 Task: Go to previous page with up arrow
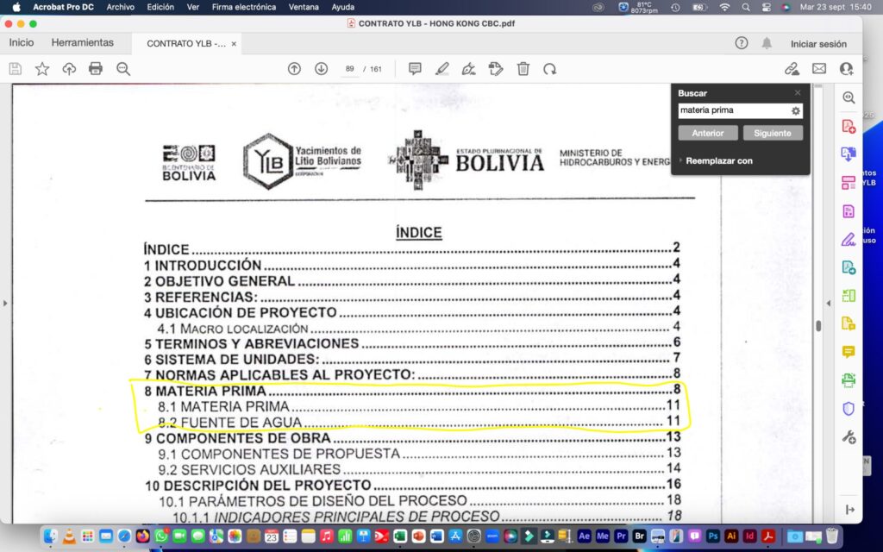click(x=294, y=69)
